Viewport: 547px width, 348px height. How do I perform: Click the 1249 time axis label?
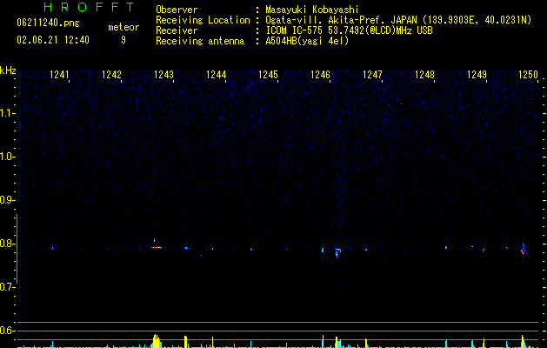[477, 75]
